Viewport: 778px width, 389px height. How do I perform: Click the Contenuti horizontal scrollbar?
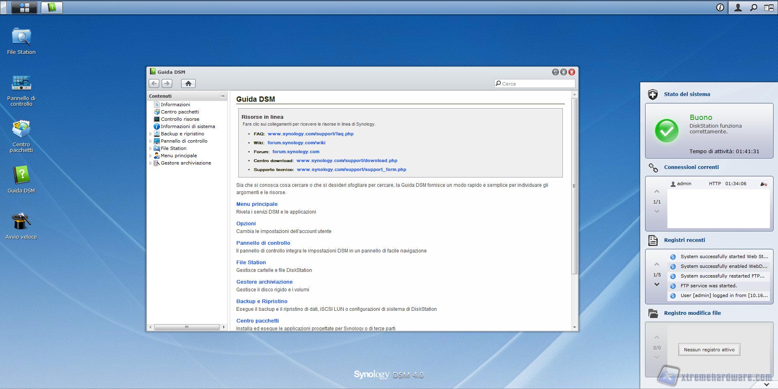(187, 327)
